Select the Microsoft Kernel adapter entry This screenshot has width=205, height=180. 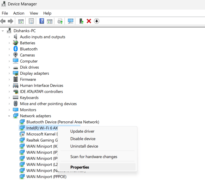click(x=42, y=134)
